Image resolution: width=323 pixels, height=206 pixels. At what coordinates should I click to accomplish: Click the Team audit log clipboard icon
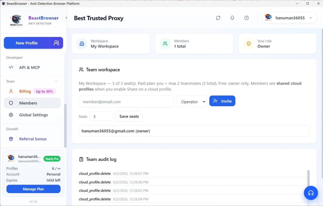(x=81, y=159)
